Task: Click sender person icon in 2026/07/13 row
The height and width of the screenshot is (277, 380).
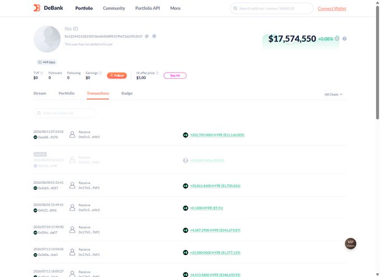Action: pos(72,252)
